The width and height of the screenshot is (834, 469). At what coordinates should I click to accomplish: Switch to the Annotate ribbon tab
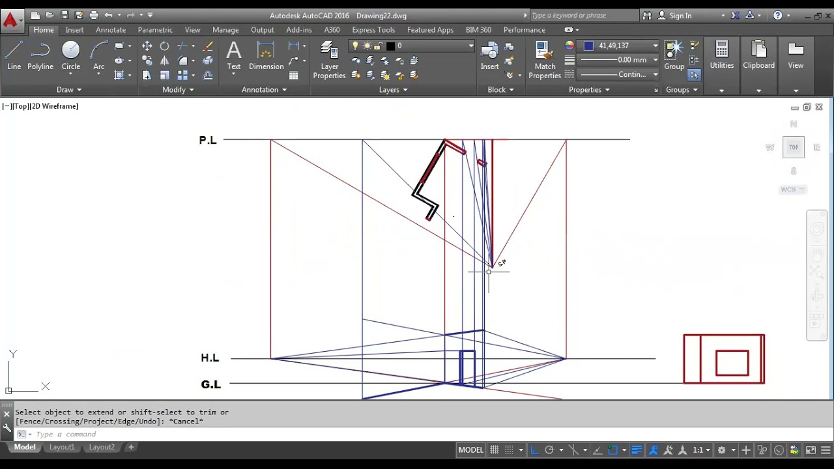[x=111, y=30]
